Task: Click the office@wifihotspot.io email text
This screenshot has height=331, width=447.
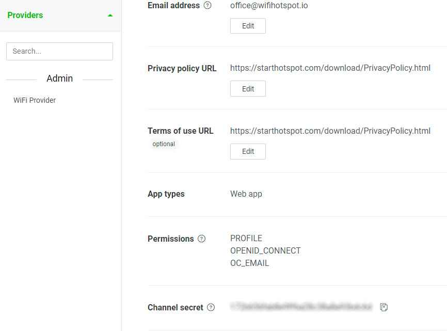Action: [x=269, y=5]
